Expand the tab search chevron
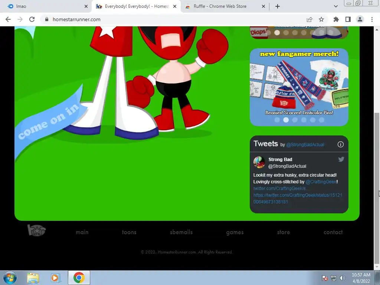 click(335, 6)
